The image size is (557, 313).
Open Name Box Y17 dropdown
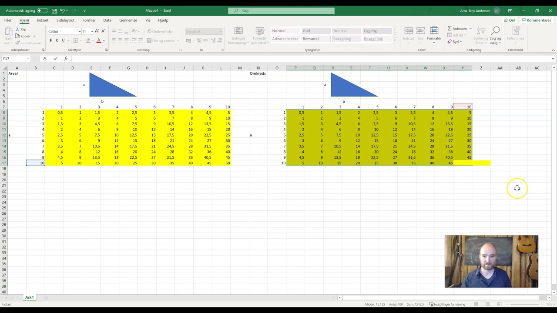pos(28,59)
